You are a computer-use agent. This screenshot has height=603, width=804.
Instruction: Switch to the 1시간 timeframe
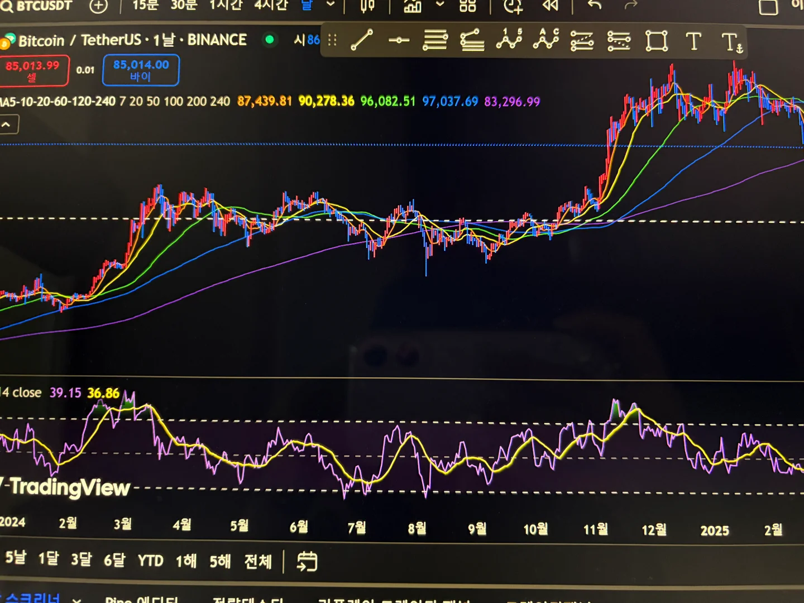[226, 5]
